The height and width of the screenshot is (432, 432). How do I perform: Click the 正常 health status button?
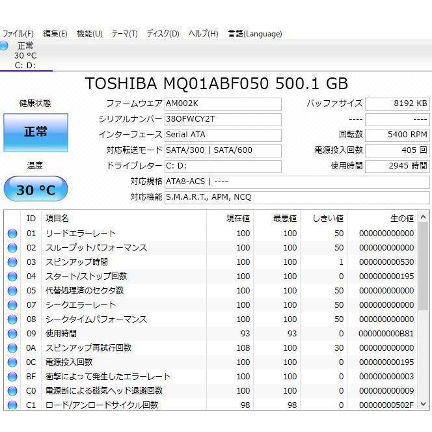coord(36,132)
